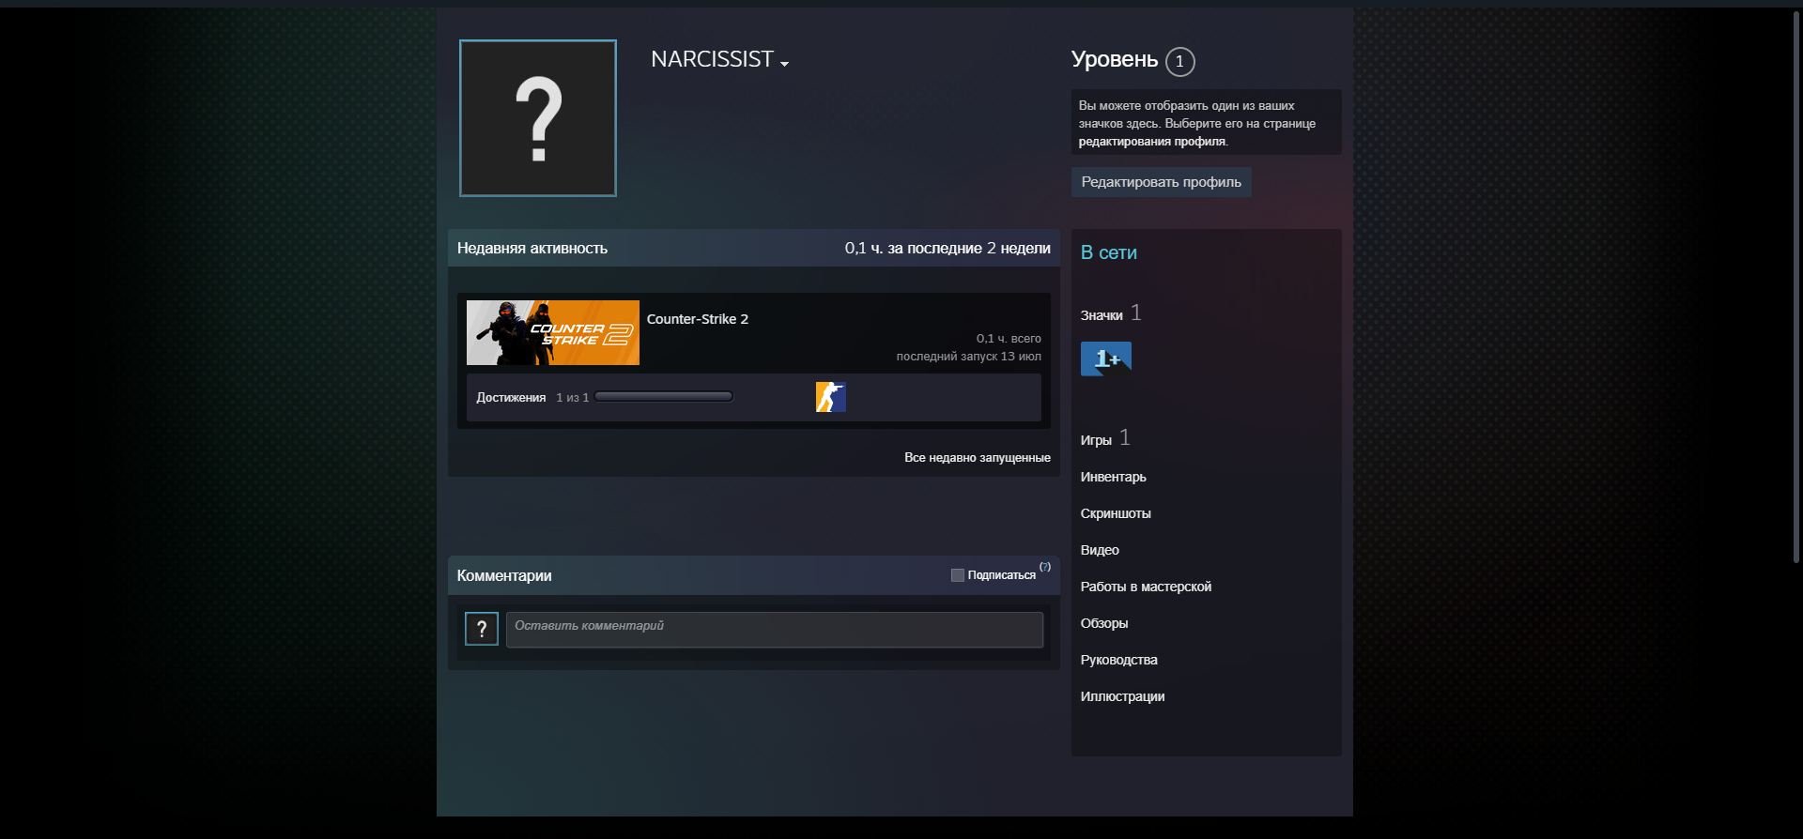This screenshot has width=1803, height=839.
Task: Open the Counter-Strike 2 title link
Action: pyautogui.click(x=698, y=319)
